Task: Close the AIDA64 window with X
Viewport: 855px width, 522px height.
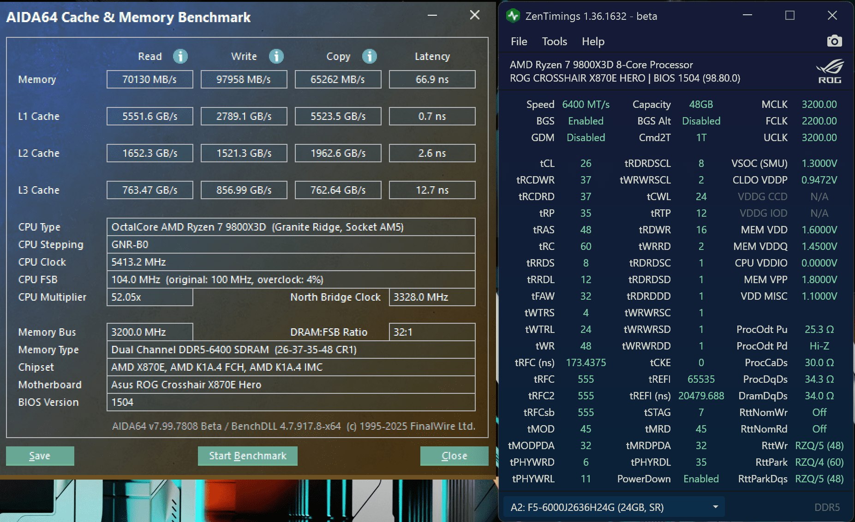Action: click(x=474, y=15)
